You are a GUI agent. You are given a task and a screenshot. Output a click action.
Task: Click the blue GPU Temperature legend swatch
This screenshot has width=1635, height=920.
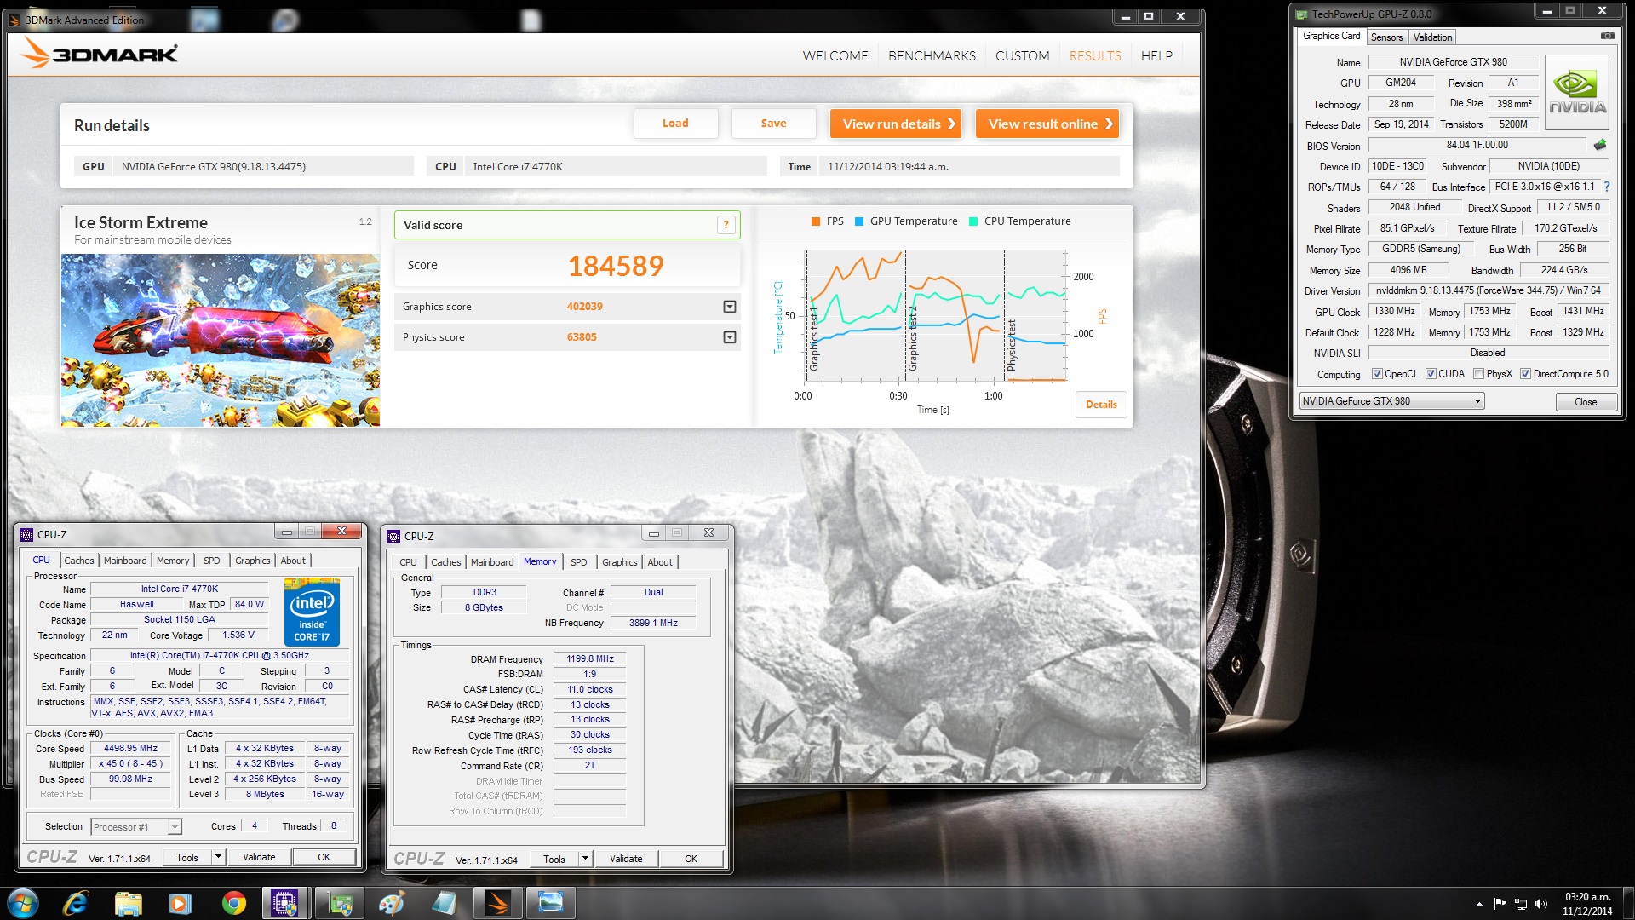tap(859, 221)
